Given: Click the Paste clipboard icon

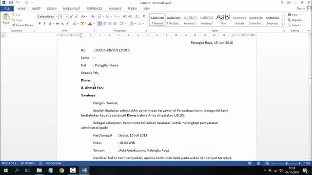Looking at the screenshot, I should point(6,17).
